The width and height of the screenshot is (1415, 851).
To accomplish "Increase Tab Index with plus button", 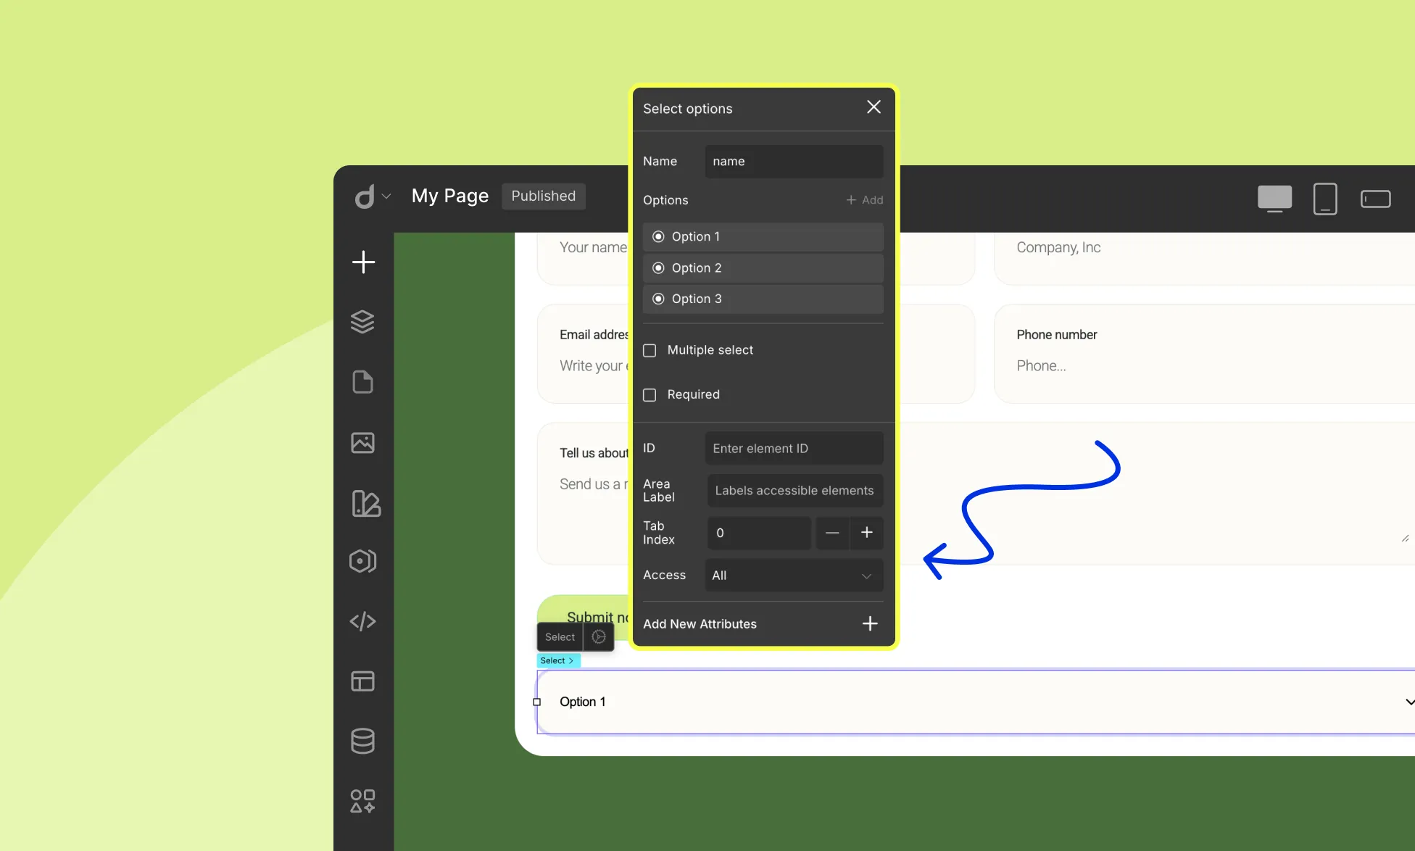I will 866,533.
